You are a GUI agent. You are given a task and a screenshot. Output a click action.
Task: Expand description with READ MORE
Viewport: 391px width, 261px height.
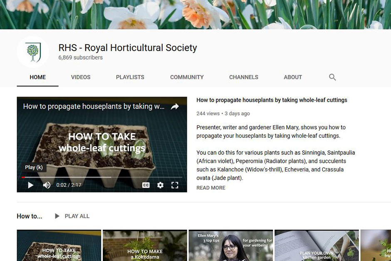pos(211,188)
